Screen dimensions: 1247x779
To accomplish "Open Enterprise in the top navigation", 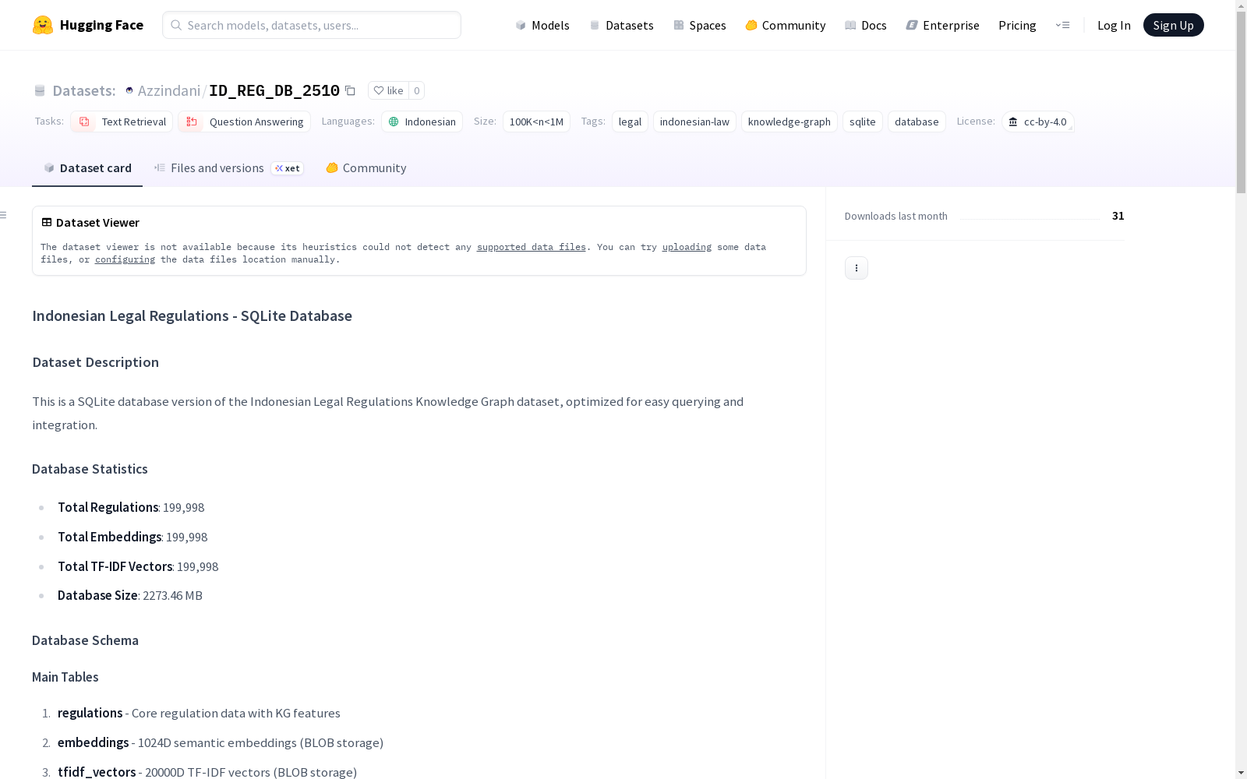I will [943, 25].
